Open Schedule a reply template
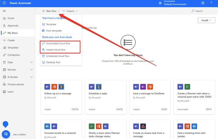 (106, 97)
